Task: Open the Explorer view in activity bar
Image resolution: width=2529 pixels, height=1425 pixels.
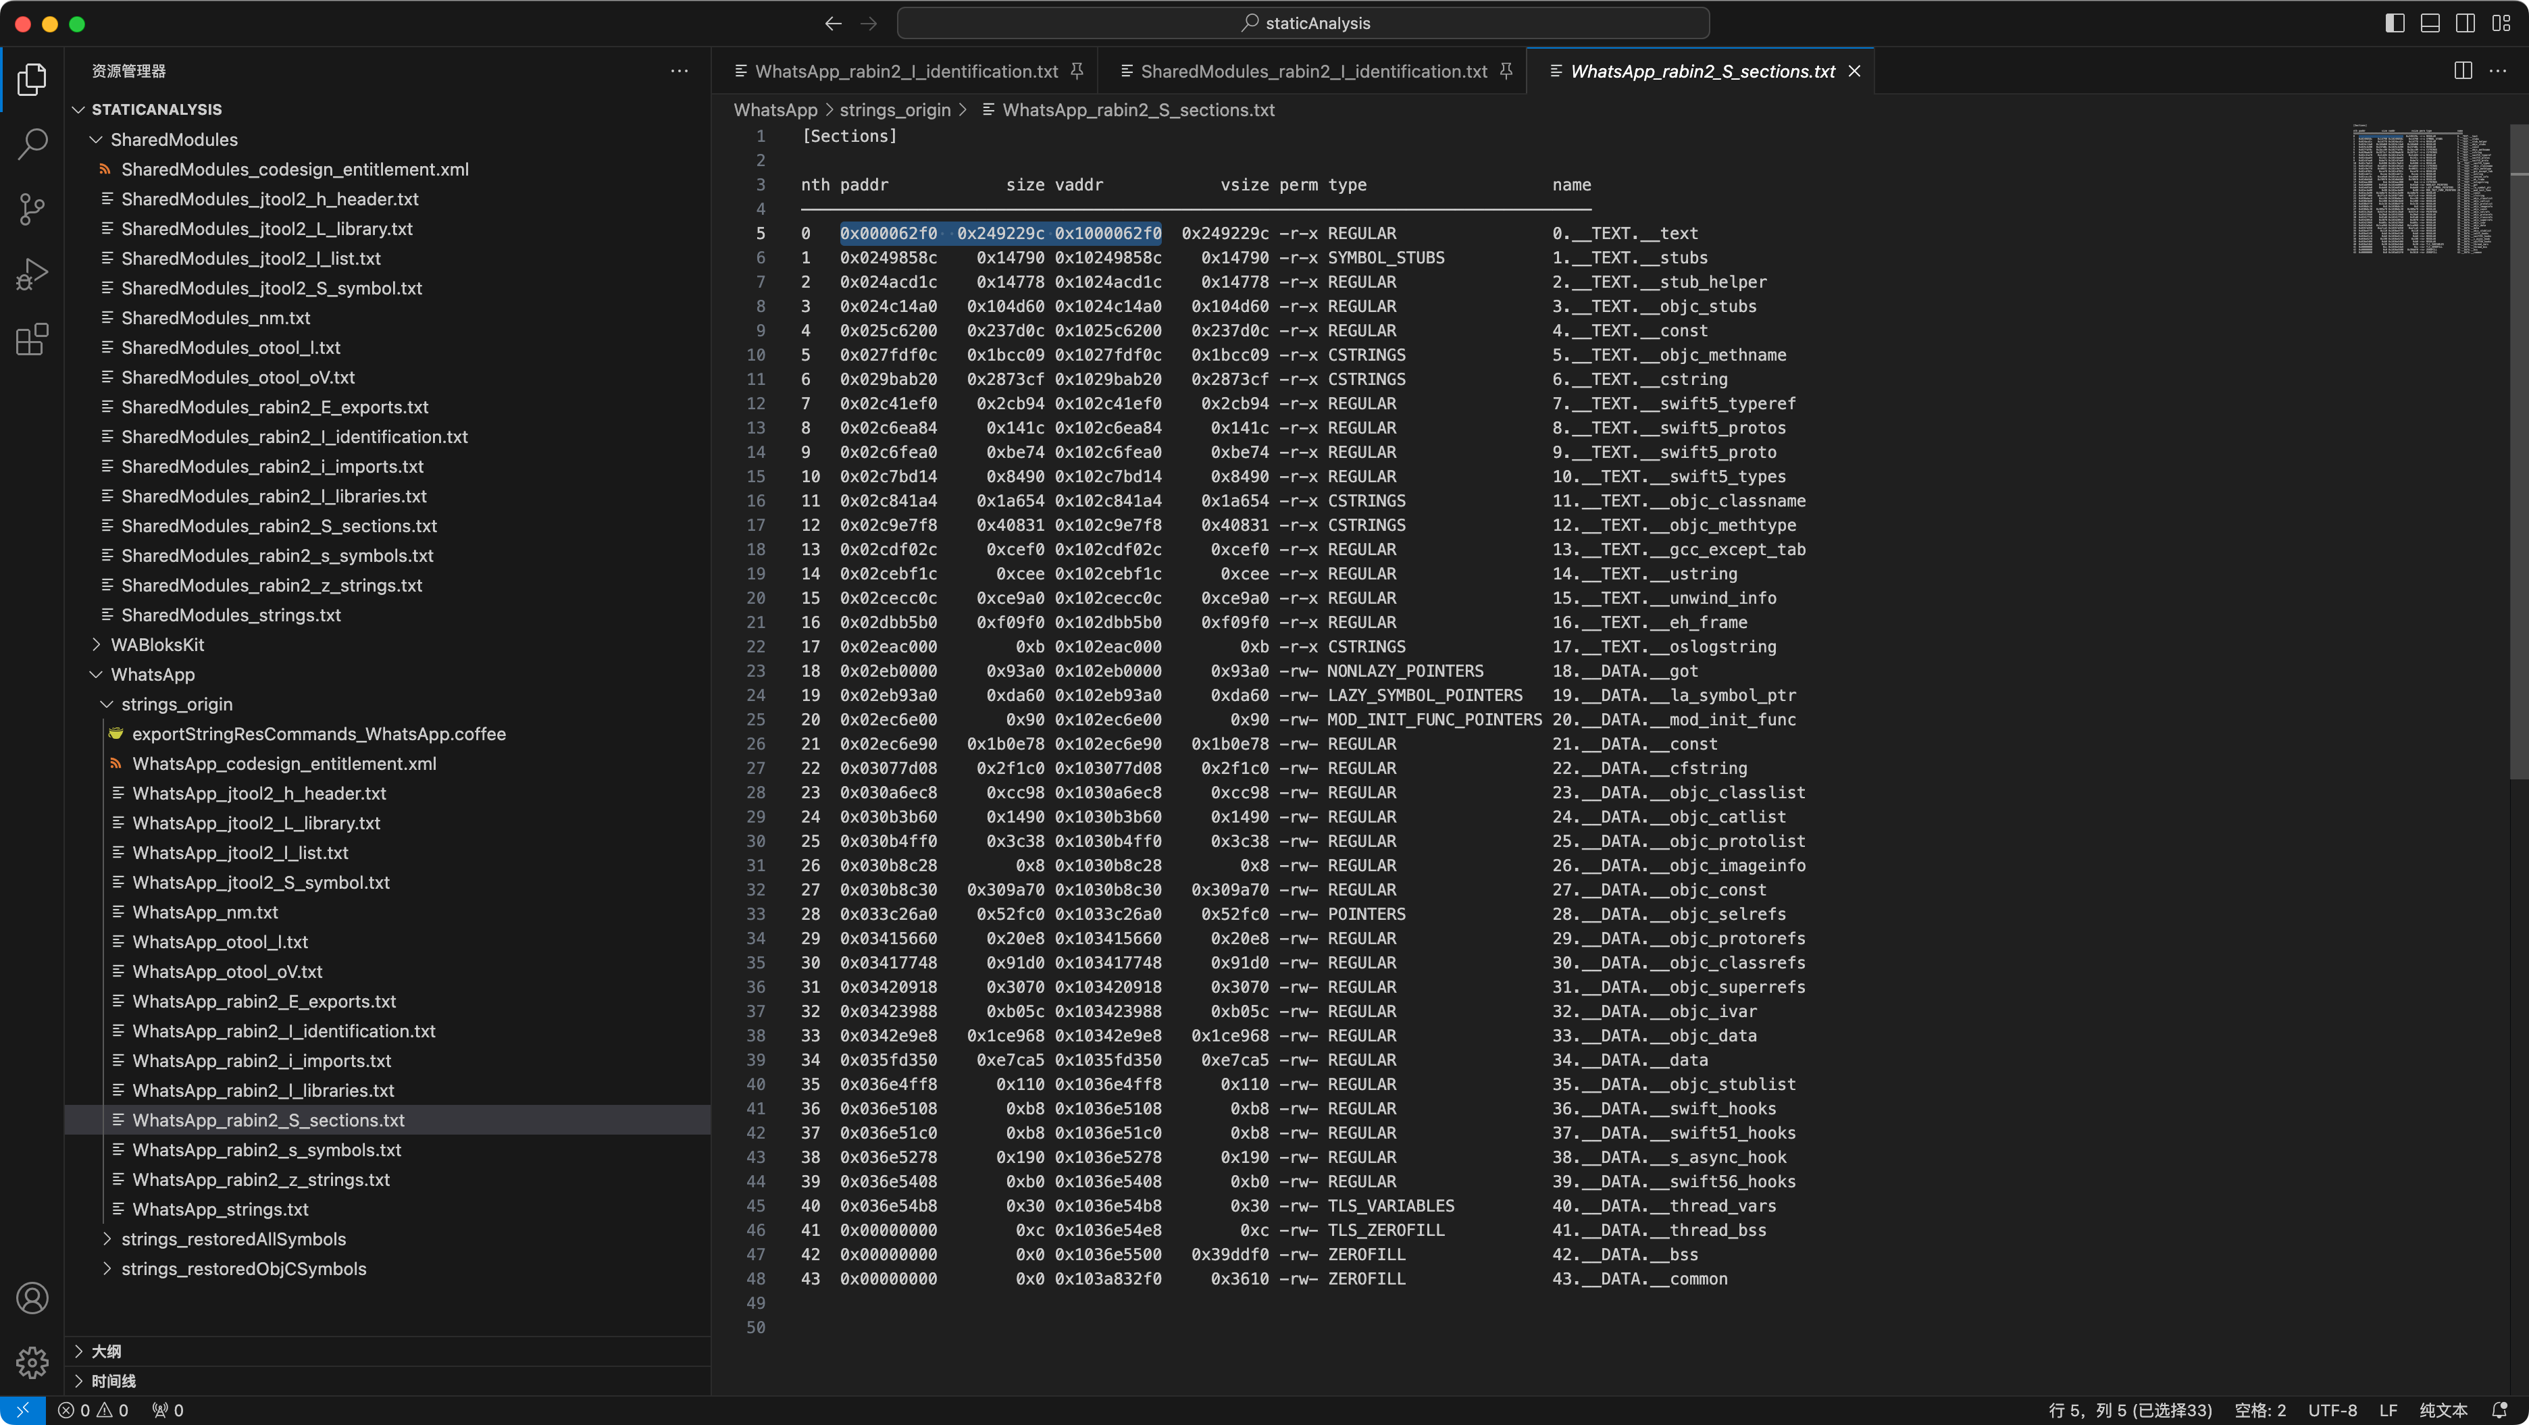Action: pos(32,80)
